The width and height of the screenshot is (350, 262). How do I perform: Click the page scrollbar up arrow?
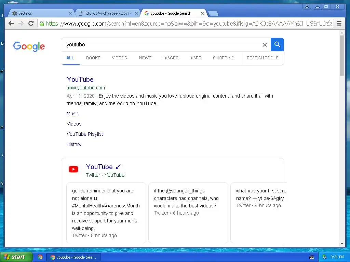[342, 33]
